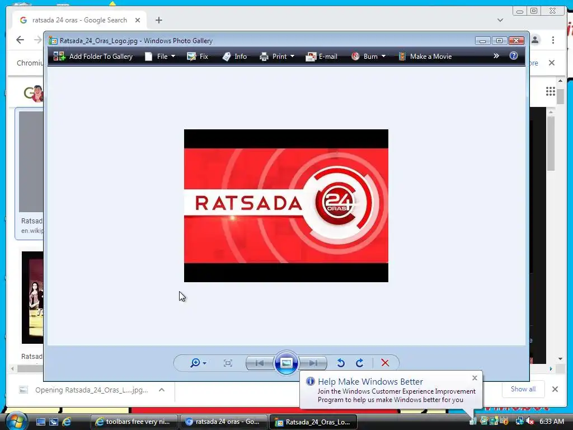573x430 pixels.
Task: Expand the toolbar overflow chevron
Action: [496, 56]
